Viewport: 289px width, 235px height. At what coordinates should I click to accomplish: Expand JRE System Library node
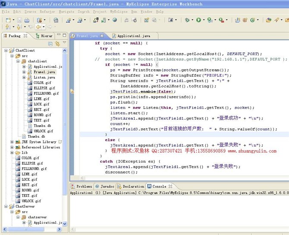pyautogui.click(x=12, y=142)
